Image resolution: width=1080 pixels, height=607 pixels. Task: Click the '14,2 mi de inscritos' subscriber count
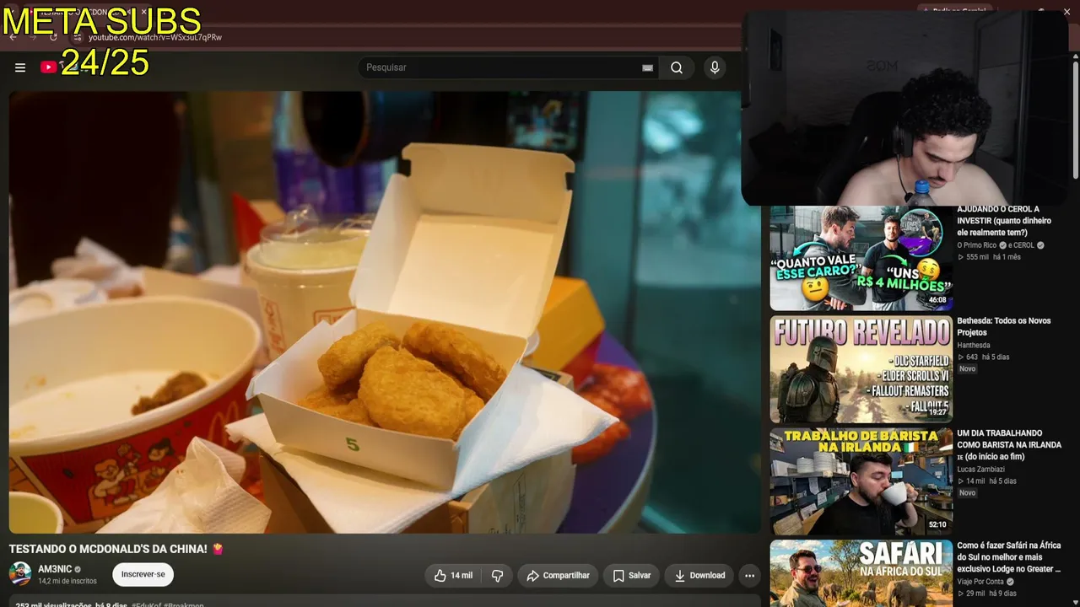67,582
